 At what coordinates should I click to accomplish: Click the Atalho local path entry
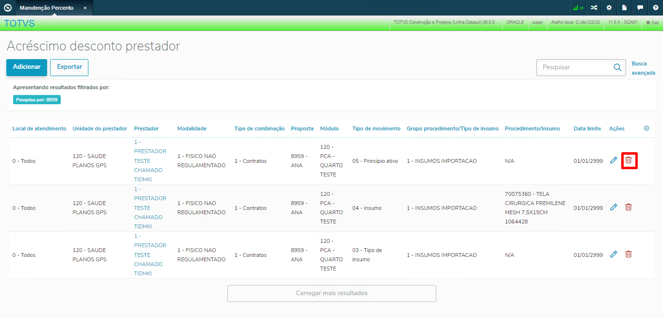(x=576, y=22)
